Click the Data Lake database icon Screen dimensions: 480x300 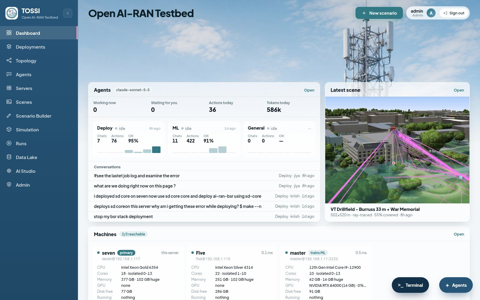(x=9, y=157)
